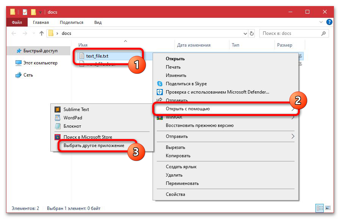Click the Файл button in ribbon
Screen dimensions: 340x219
click(17, 22)
